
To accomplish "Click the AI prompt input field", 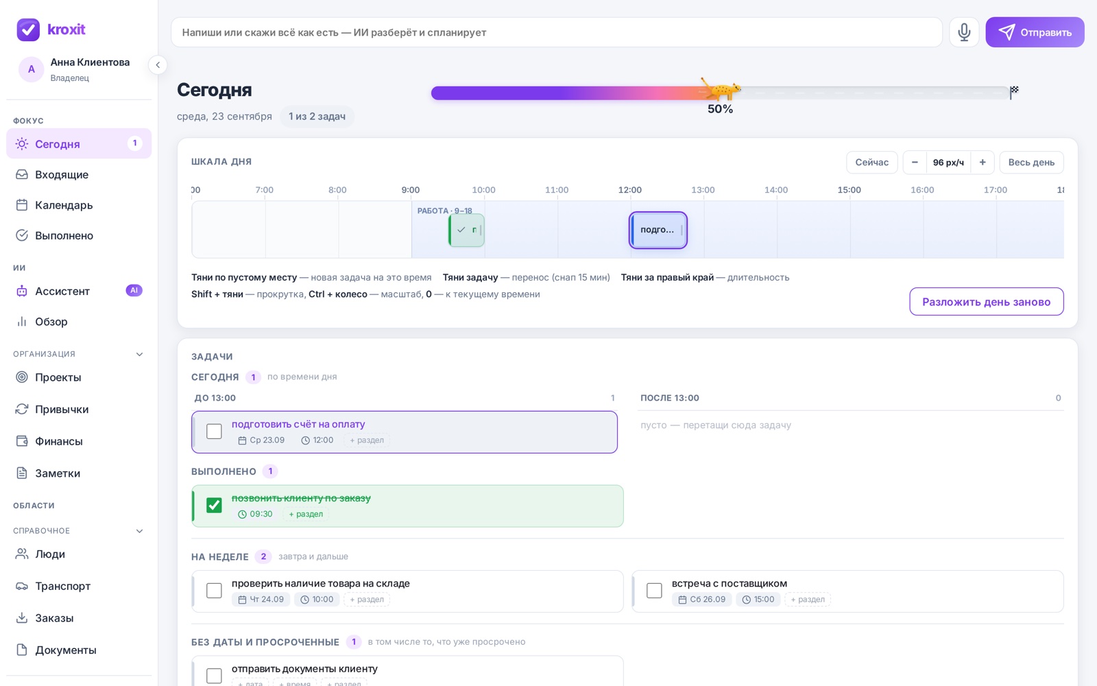I will coord(557,32).
